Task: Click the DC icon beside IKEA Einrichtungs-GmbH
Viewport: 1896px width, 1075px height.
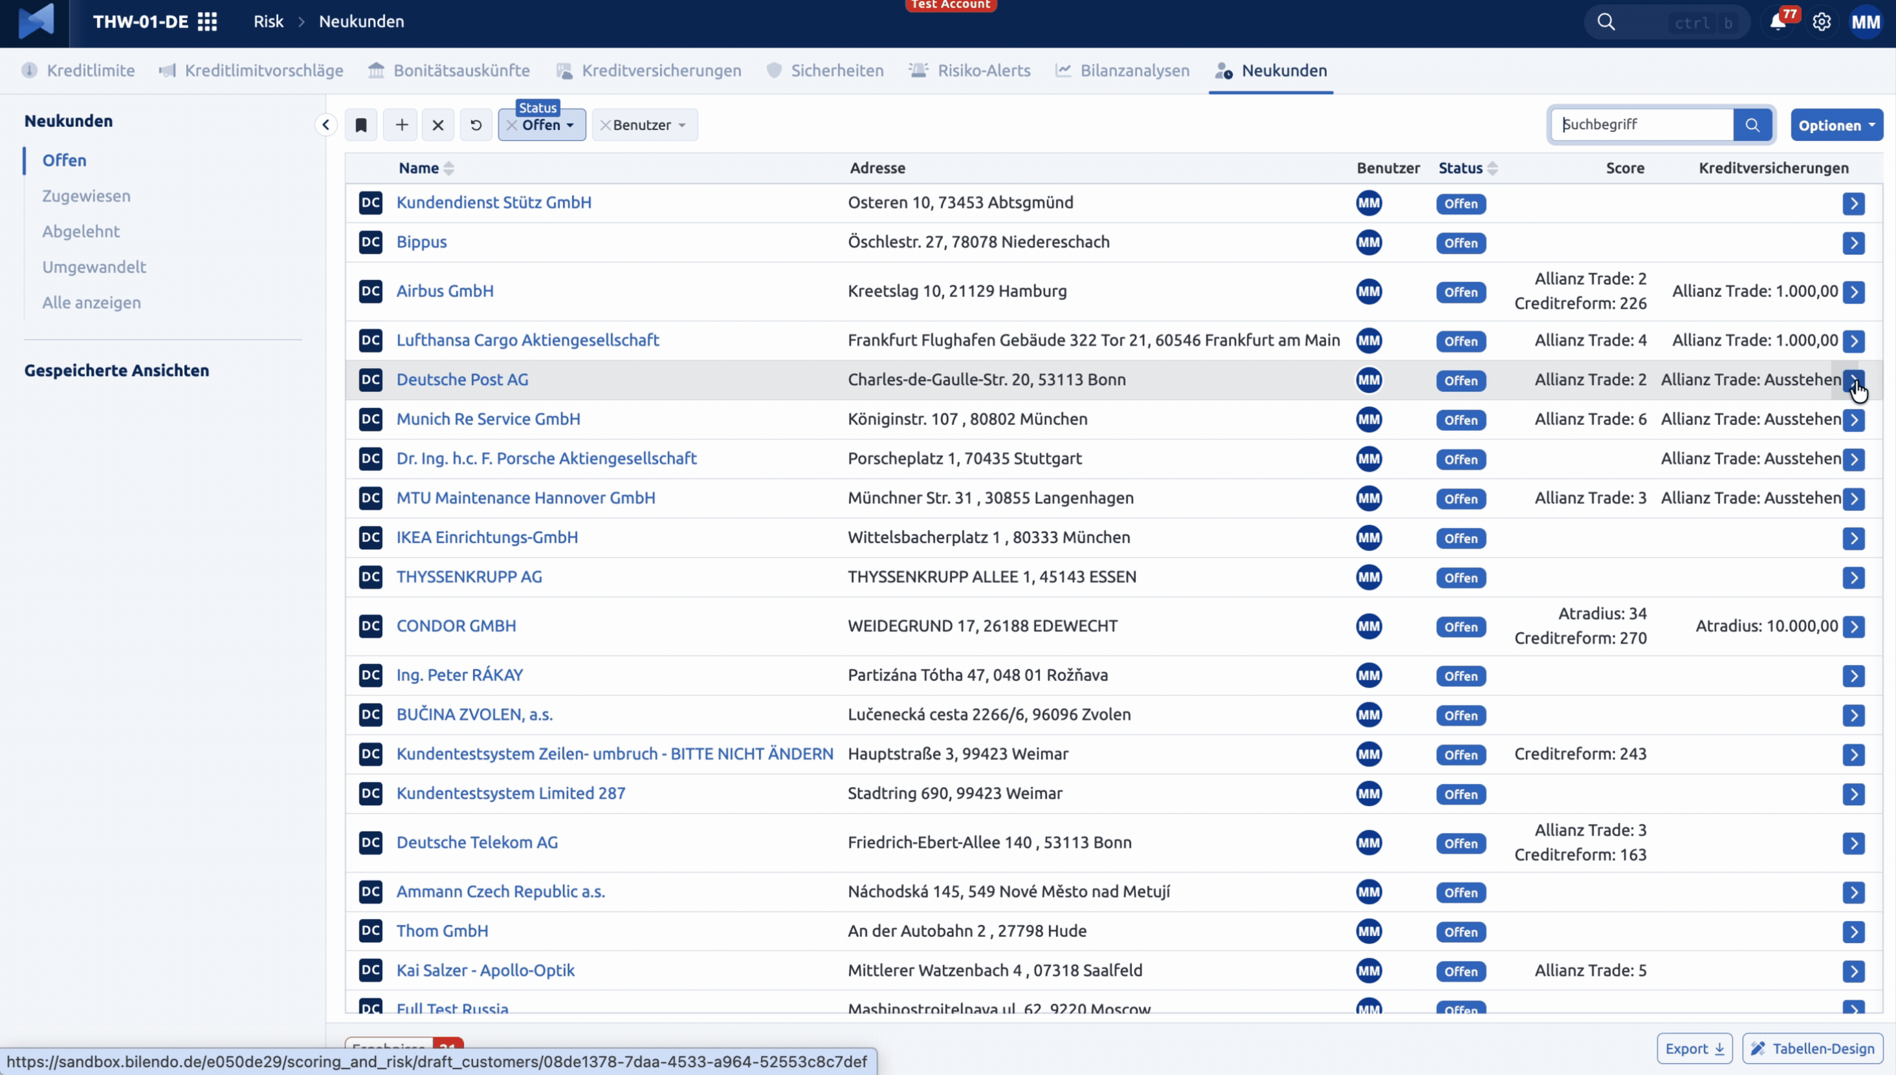Action: coord(371,537)
